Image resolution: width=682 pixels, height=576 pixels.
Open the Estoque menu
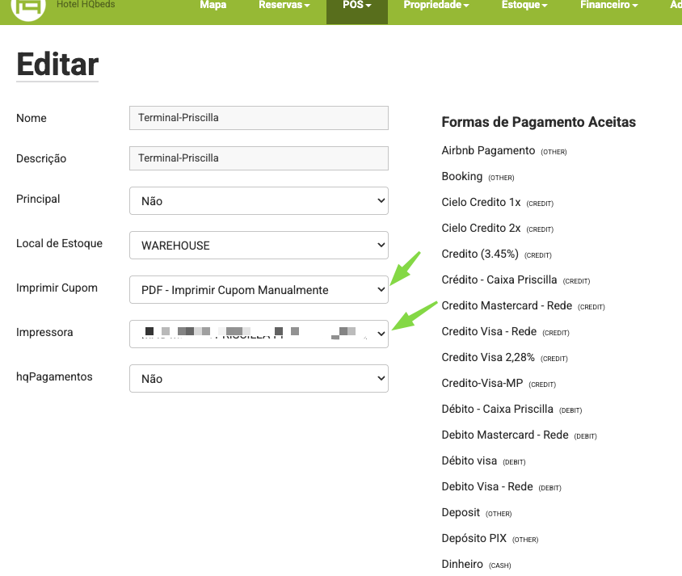(x=524, y=6)
